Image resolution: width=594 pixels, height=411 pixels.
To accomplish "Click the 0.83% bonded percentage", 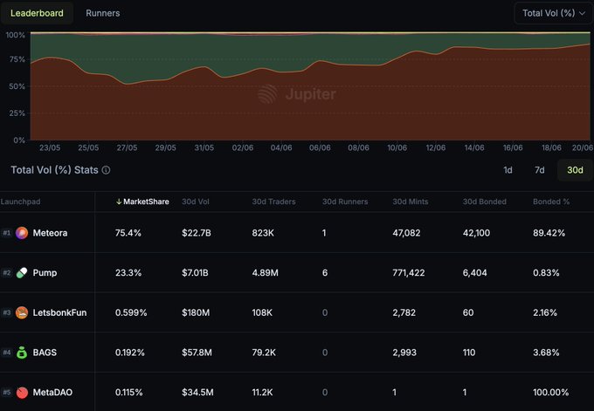I will [546, 273].
